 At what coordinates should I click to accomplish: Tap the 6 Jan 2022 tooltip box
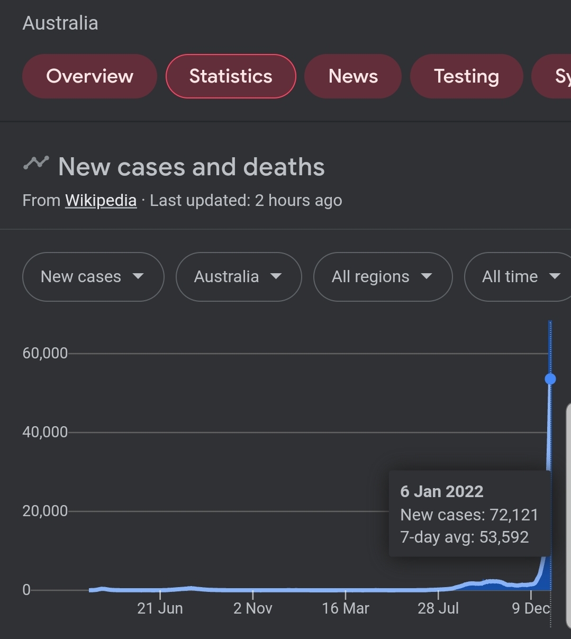pyautogui.click(x=469, y=514)
